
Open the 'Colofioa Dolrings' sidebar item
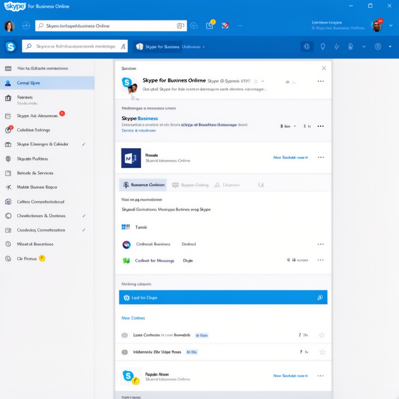coord(47,130)
